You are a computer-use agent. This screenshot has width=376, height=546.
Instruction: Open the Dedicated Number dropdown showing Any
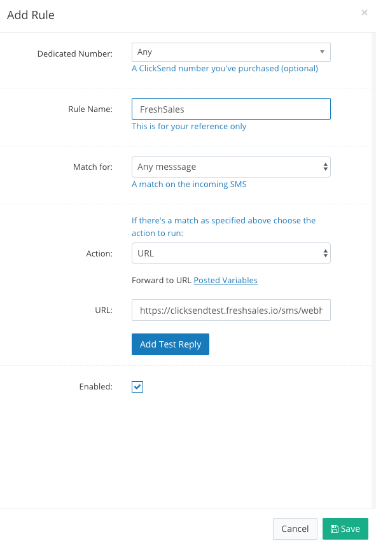pos(231,52)
